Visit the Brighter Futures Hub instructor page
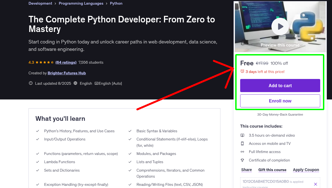 [x=67, y=73]
